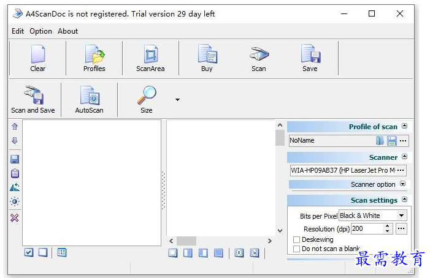
Task: Click Scan and Save
Action: 33,99
